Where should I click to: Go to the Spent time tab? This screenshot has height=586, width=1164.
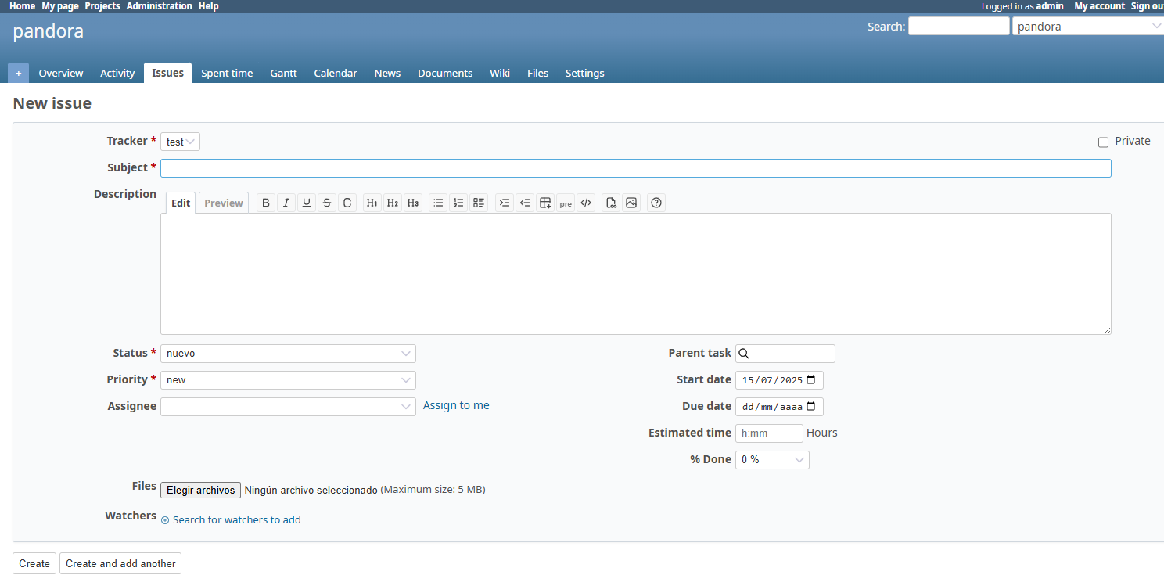point(227,73)
